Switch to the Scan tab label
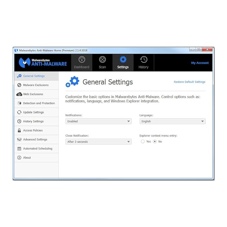 coord(102,67)
